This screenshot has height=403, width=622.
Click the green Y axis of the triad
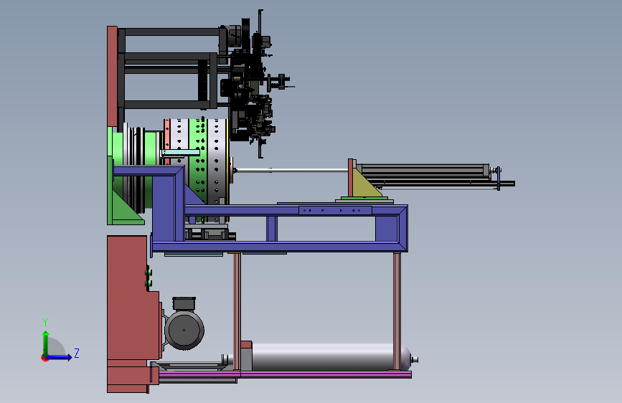[x=46, y=343]
